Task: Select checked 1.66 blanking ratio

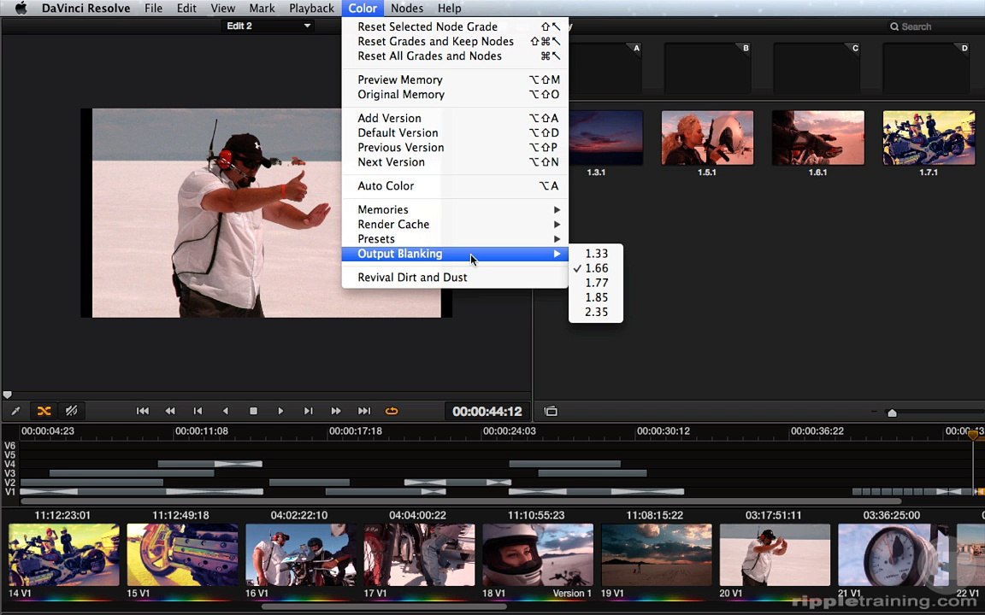Action: coord(595,268)
